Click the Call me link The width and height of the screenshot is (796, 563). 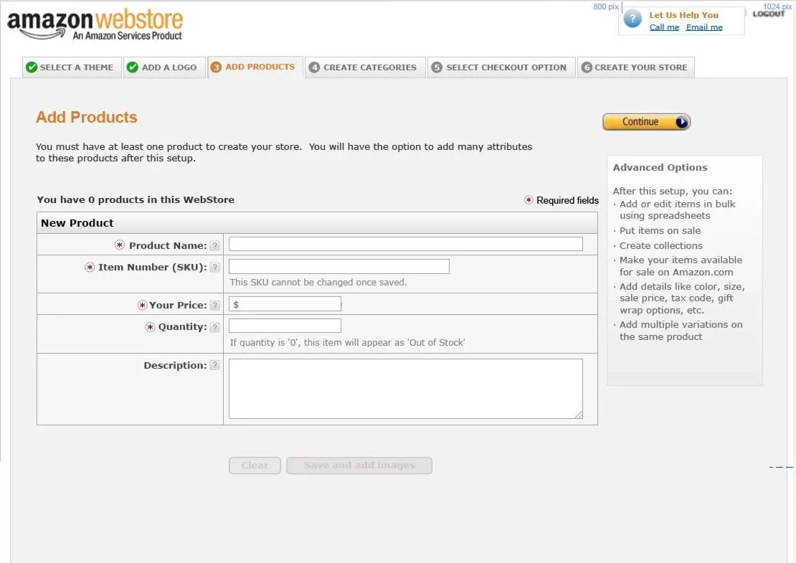[664, 27]
